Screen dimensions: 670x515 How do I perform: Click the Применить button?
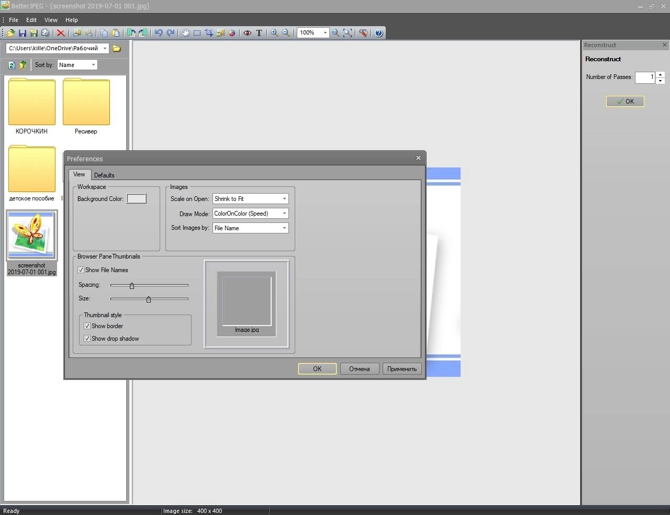[402, 369]
